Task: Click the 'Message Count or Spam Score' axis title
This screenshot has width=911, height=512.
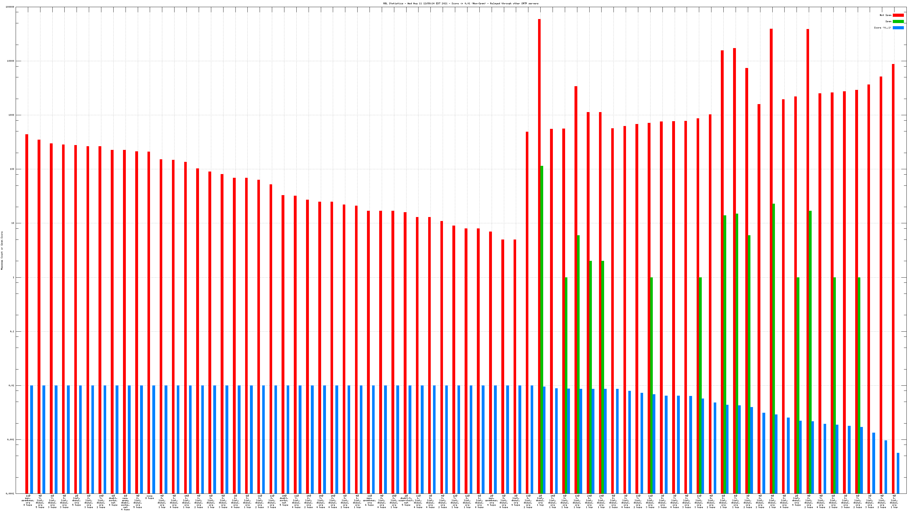Action: coord(2,251)
